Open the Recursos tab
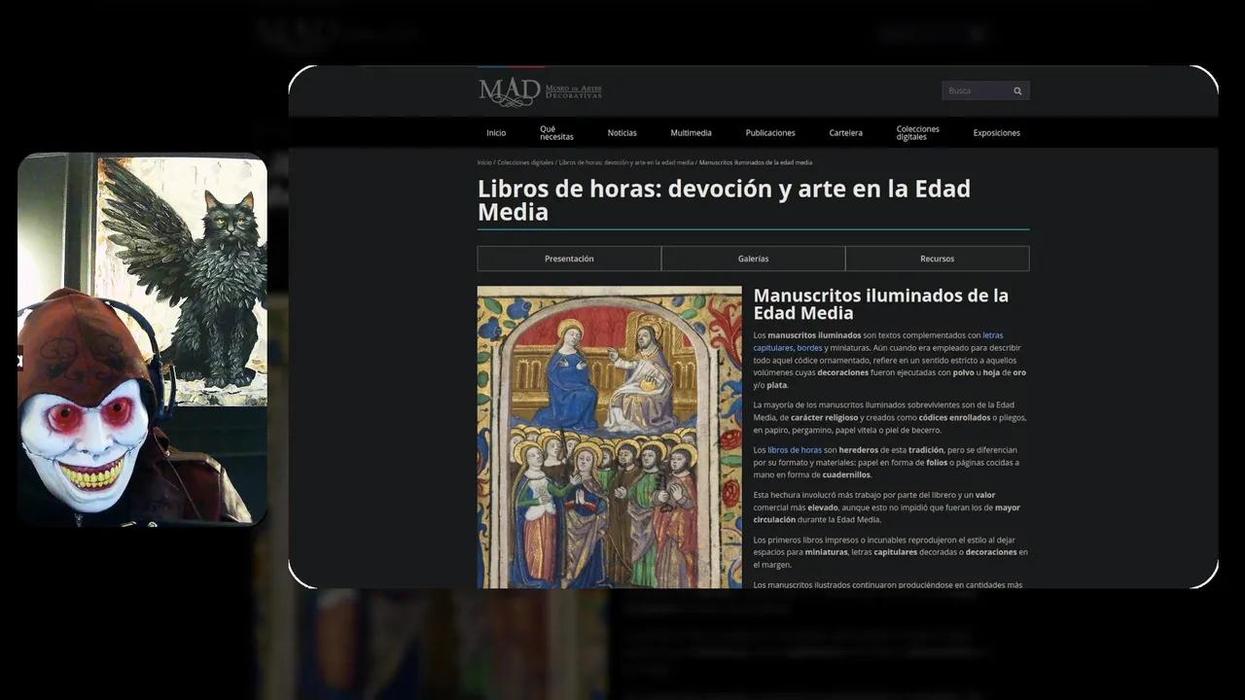The image size is (1245, 700). click(x=937, y=259)
